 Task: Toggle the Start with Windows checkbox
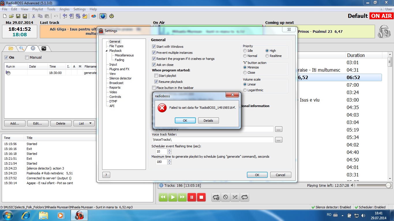154,47
